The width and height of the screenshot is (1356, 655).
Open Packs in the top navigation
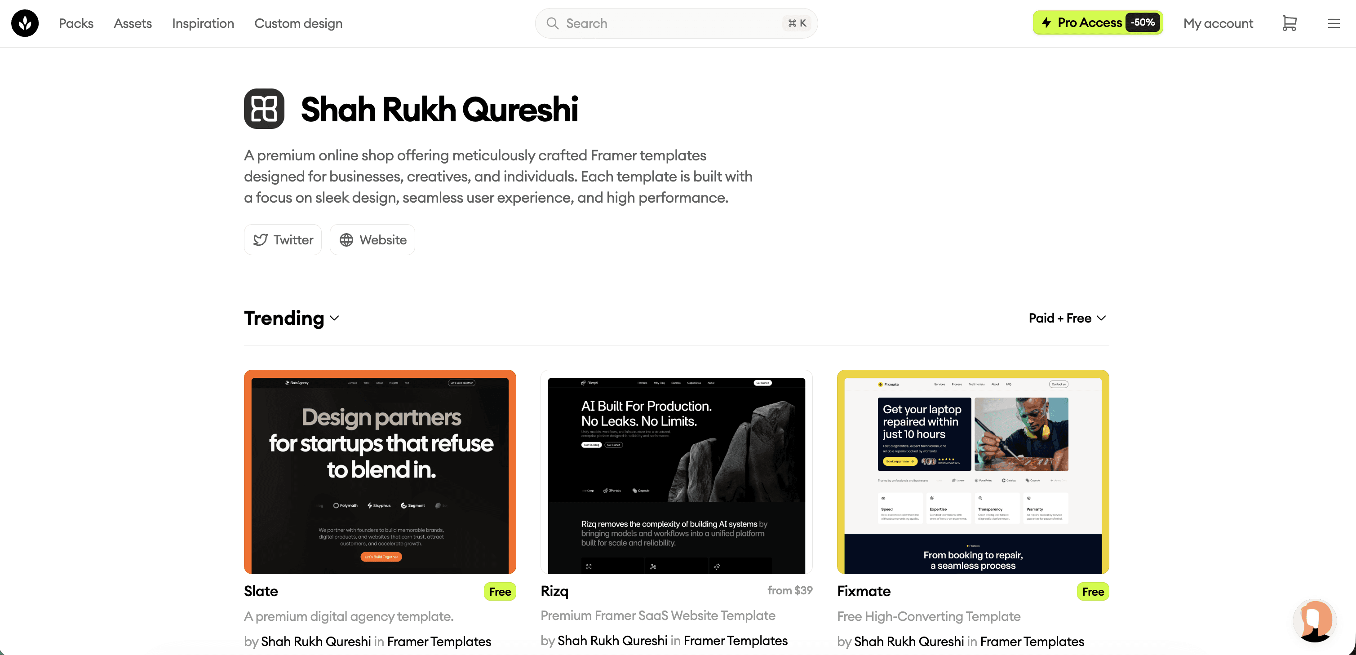point(76,23)
